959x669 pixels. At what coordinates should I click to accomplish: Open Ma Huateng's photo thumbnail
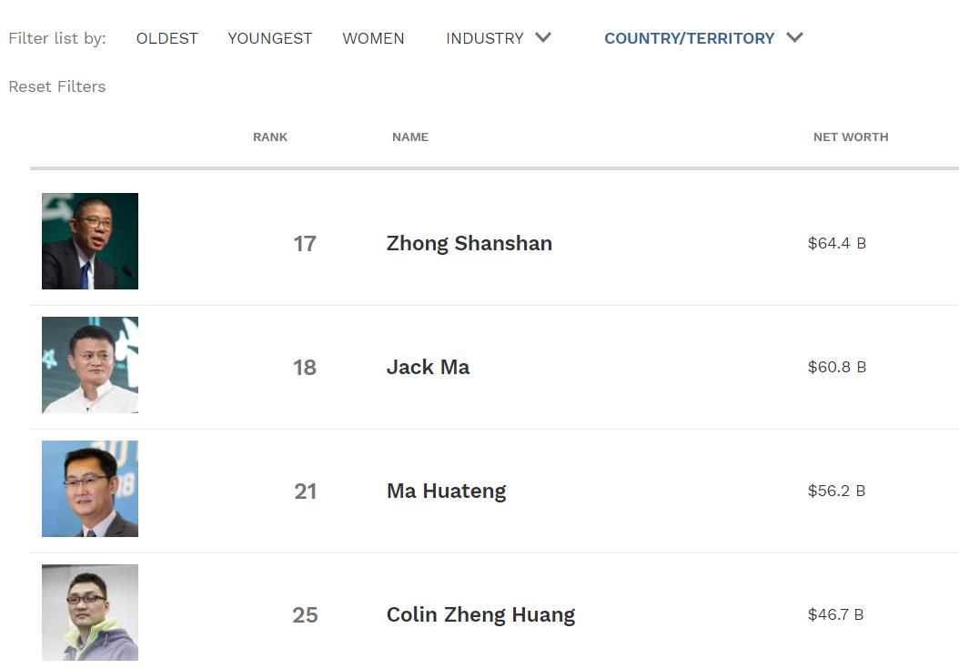click(90, 489)
